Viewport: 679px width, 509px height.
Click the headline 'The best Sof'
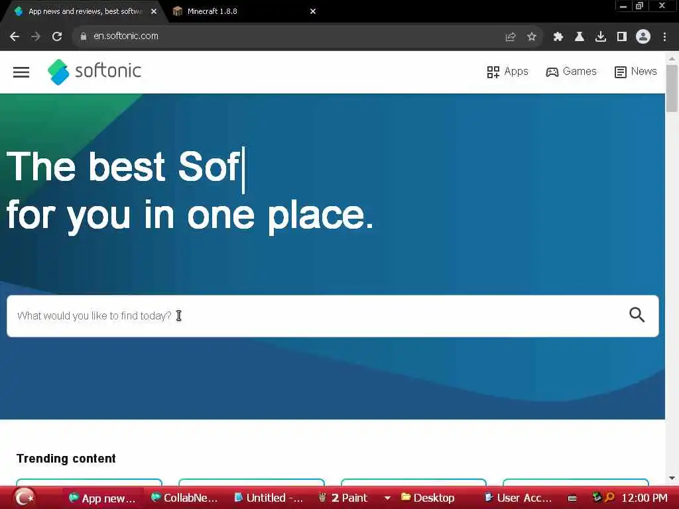(x=123, y=166)
